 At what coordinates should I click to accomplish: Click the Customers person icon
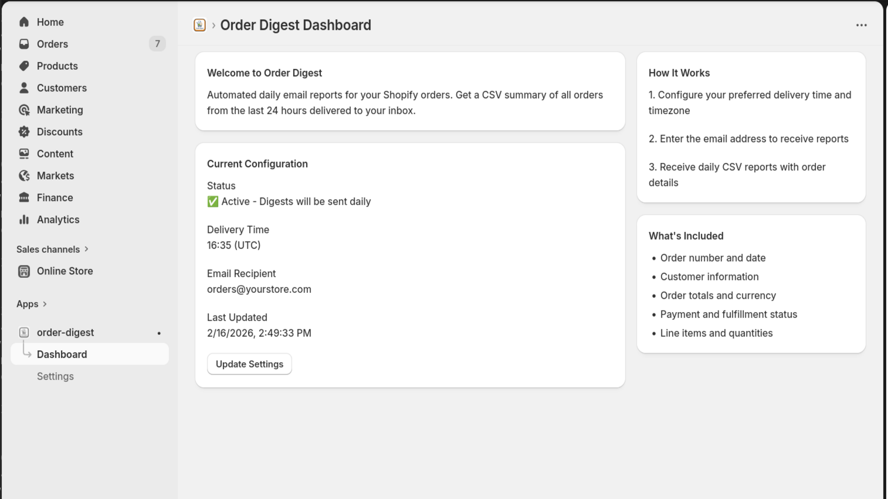24,88
